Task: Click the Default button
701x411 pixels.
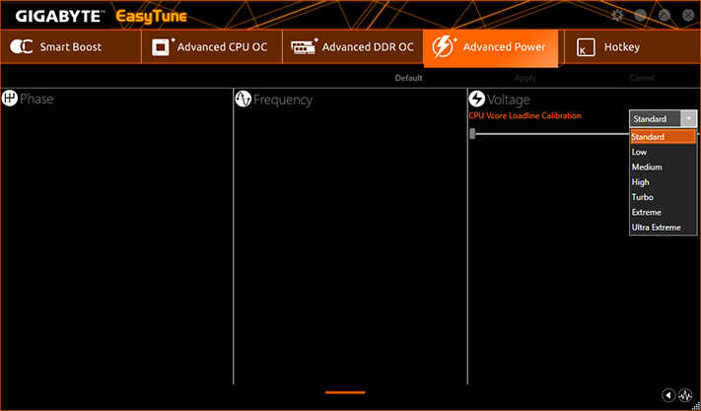Action: click(408, 78)
